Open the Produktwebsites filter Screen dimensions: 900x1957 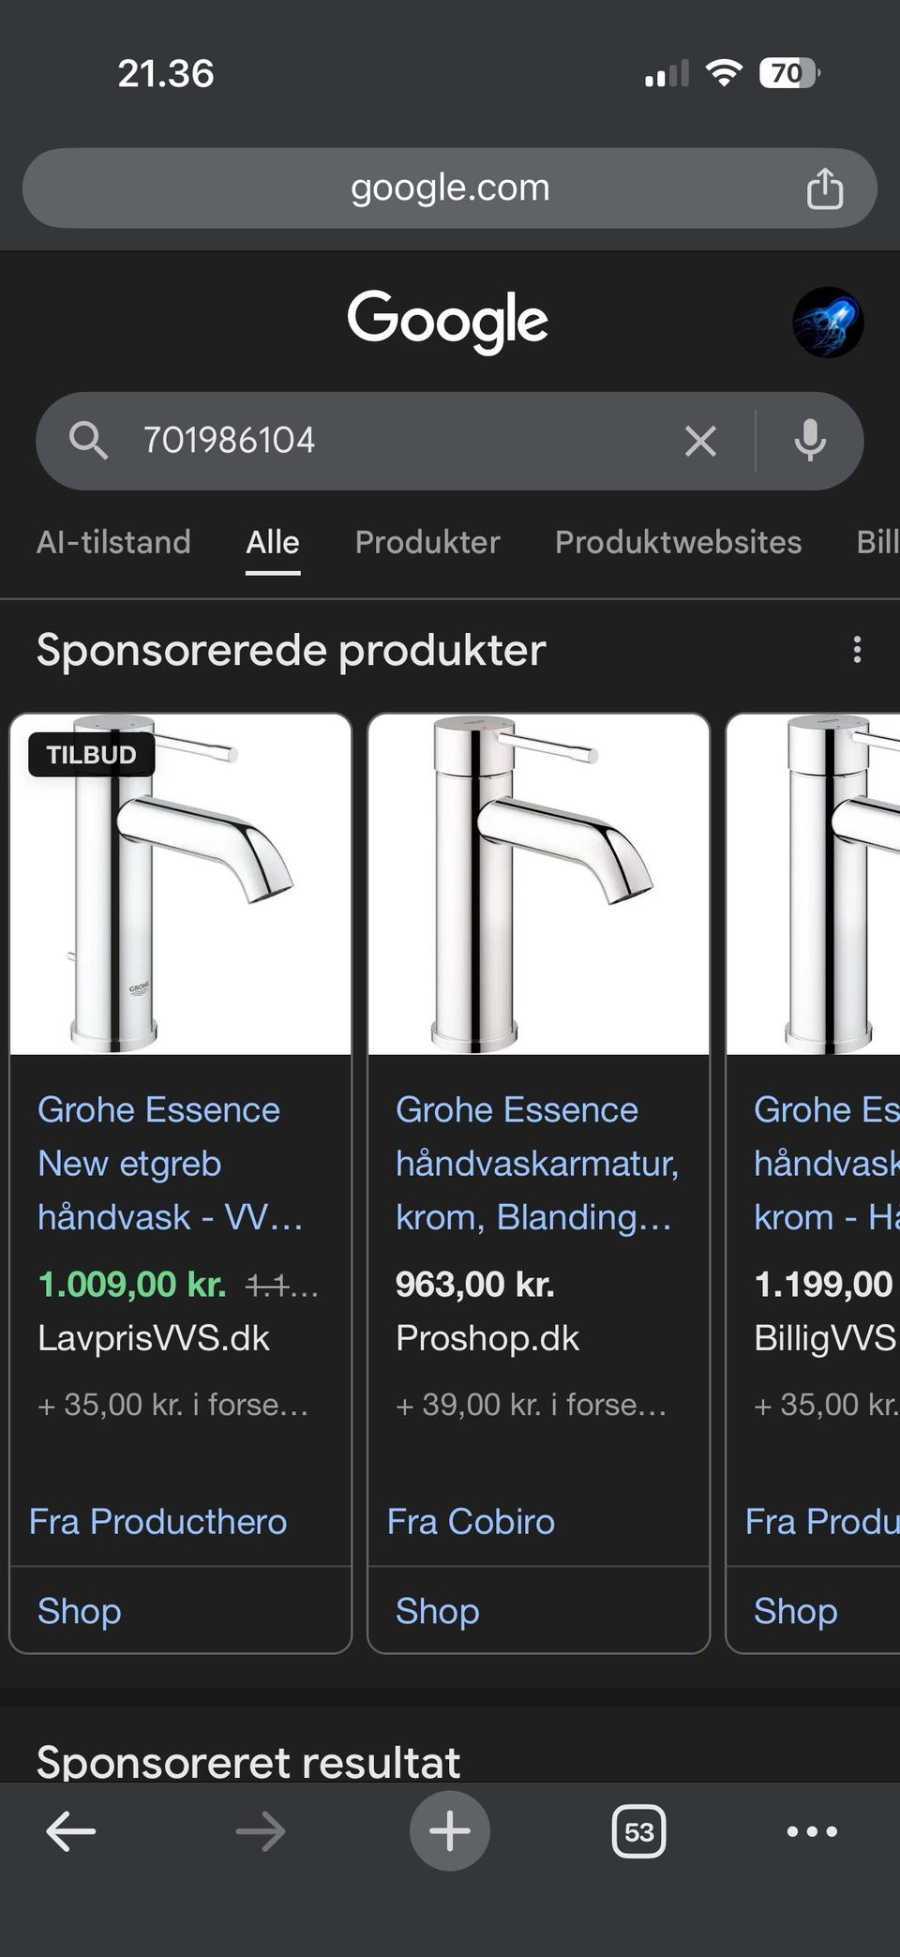pyautogui.click(x=678, y=542)
